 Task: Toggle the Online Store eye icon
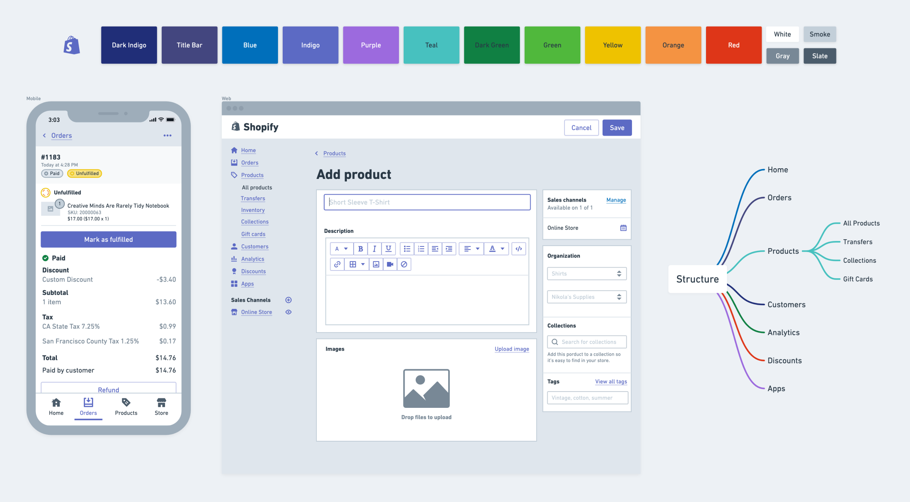tap(289, 312)
